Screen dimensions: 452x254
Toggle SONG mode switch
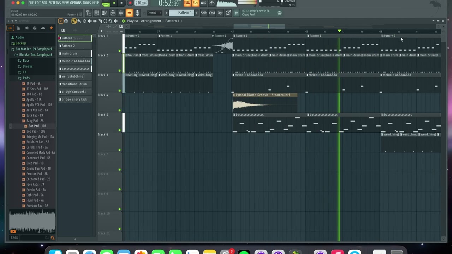point(106,4)
